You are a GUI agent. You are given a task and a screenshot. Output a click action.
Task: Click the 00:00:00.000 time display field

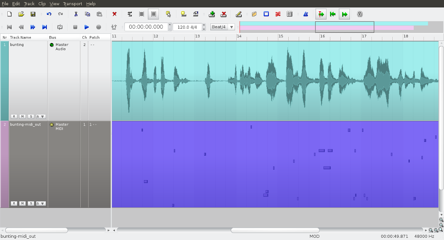pyautogui.click(x=146, y=27)
